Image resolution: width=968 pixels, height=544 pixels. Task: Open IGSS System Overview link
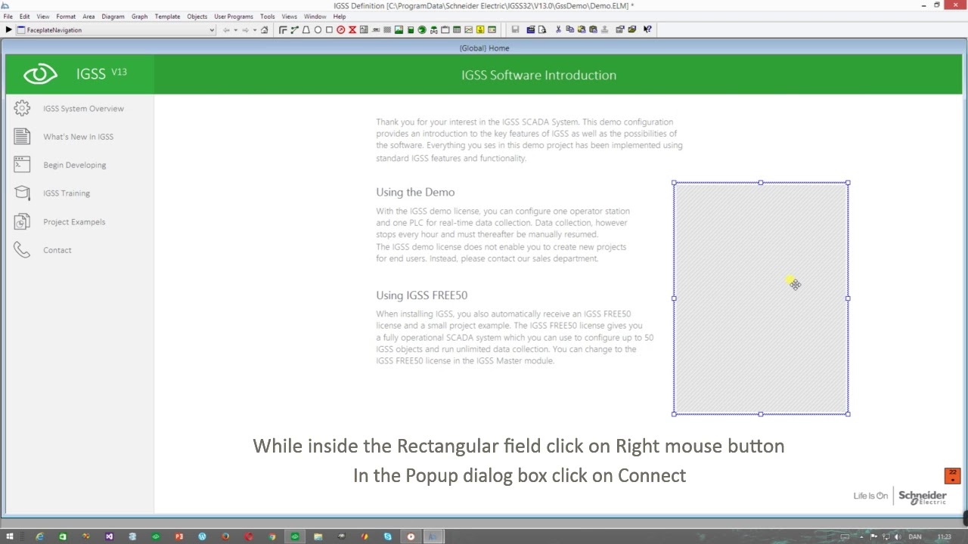pos(83,109)
